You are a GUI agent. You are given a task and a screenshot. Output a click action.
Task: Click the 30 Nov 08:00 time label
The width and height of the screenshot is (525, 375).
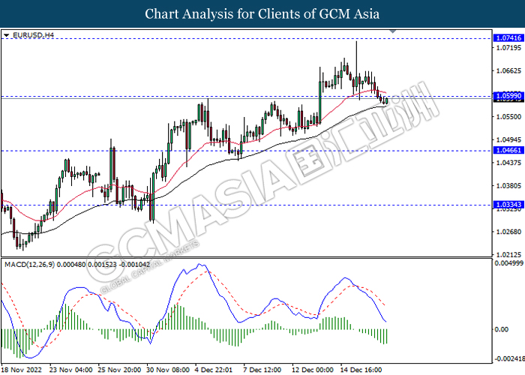coord(168,370)
